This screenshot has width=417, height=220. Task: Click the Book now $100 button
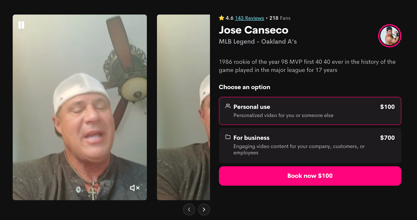click(x=310, y=176)
